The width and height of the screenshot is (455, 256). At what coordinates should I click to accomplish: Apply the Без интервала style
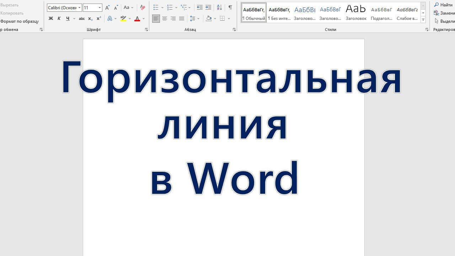pos(279,12)
